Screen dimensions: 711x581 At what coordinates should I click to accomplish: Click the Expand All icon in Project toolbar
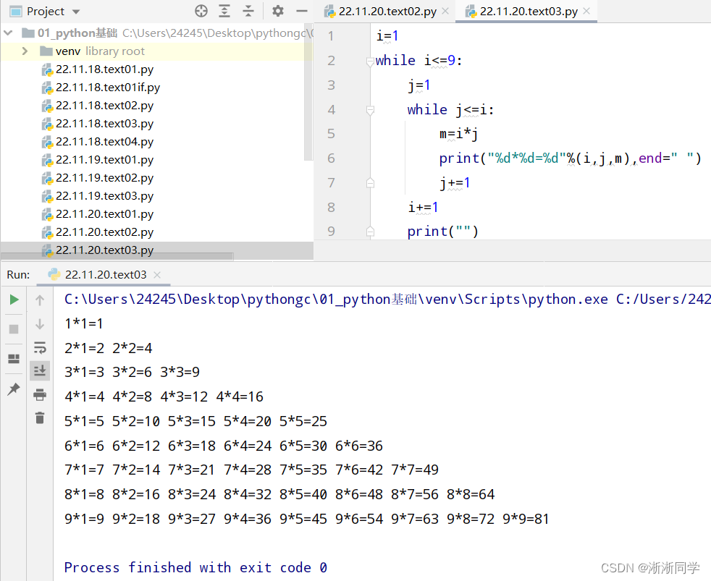click(224, 11)
